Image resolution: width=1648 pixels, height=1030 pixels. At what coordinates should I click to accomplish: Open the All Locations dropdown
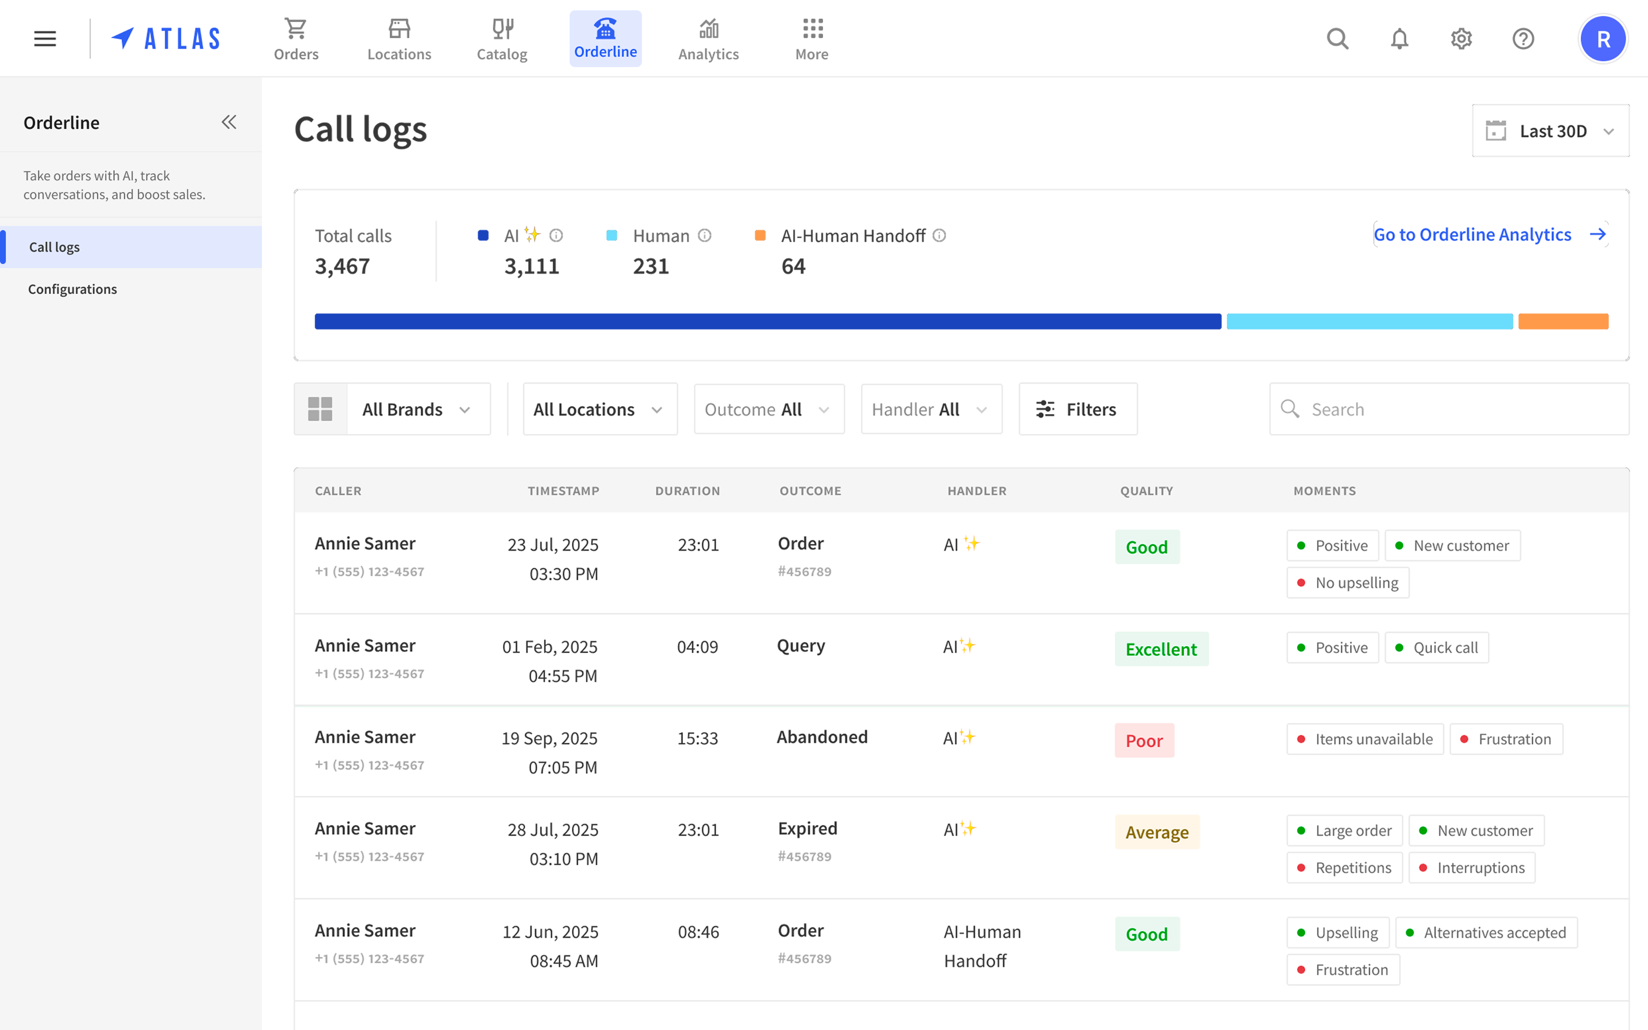[599, 410]
